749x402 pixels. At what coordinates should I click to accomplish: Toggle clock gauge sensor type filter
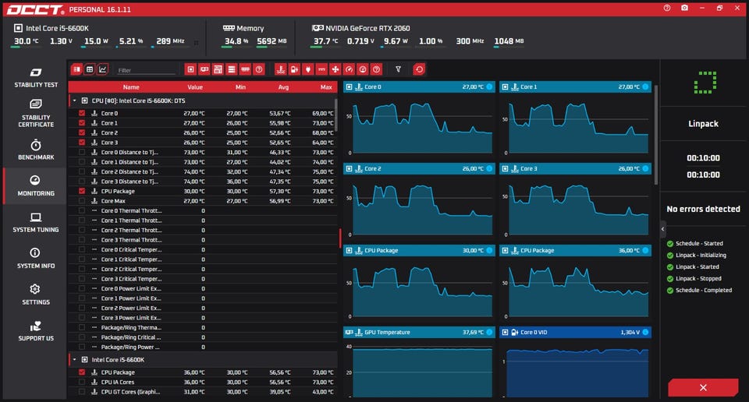click(x=350, y=69)
